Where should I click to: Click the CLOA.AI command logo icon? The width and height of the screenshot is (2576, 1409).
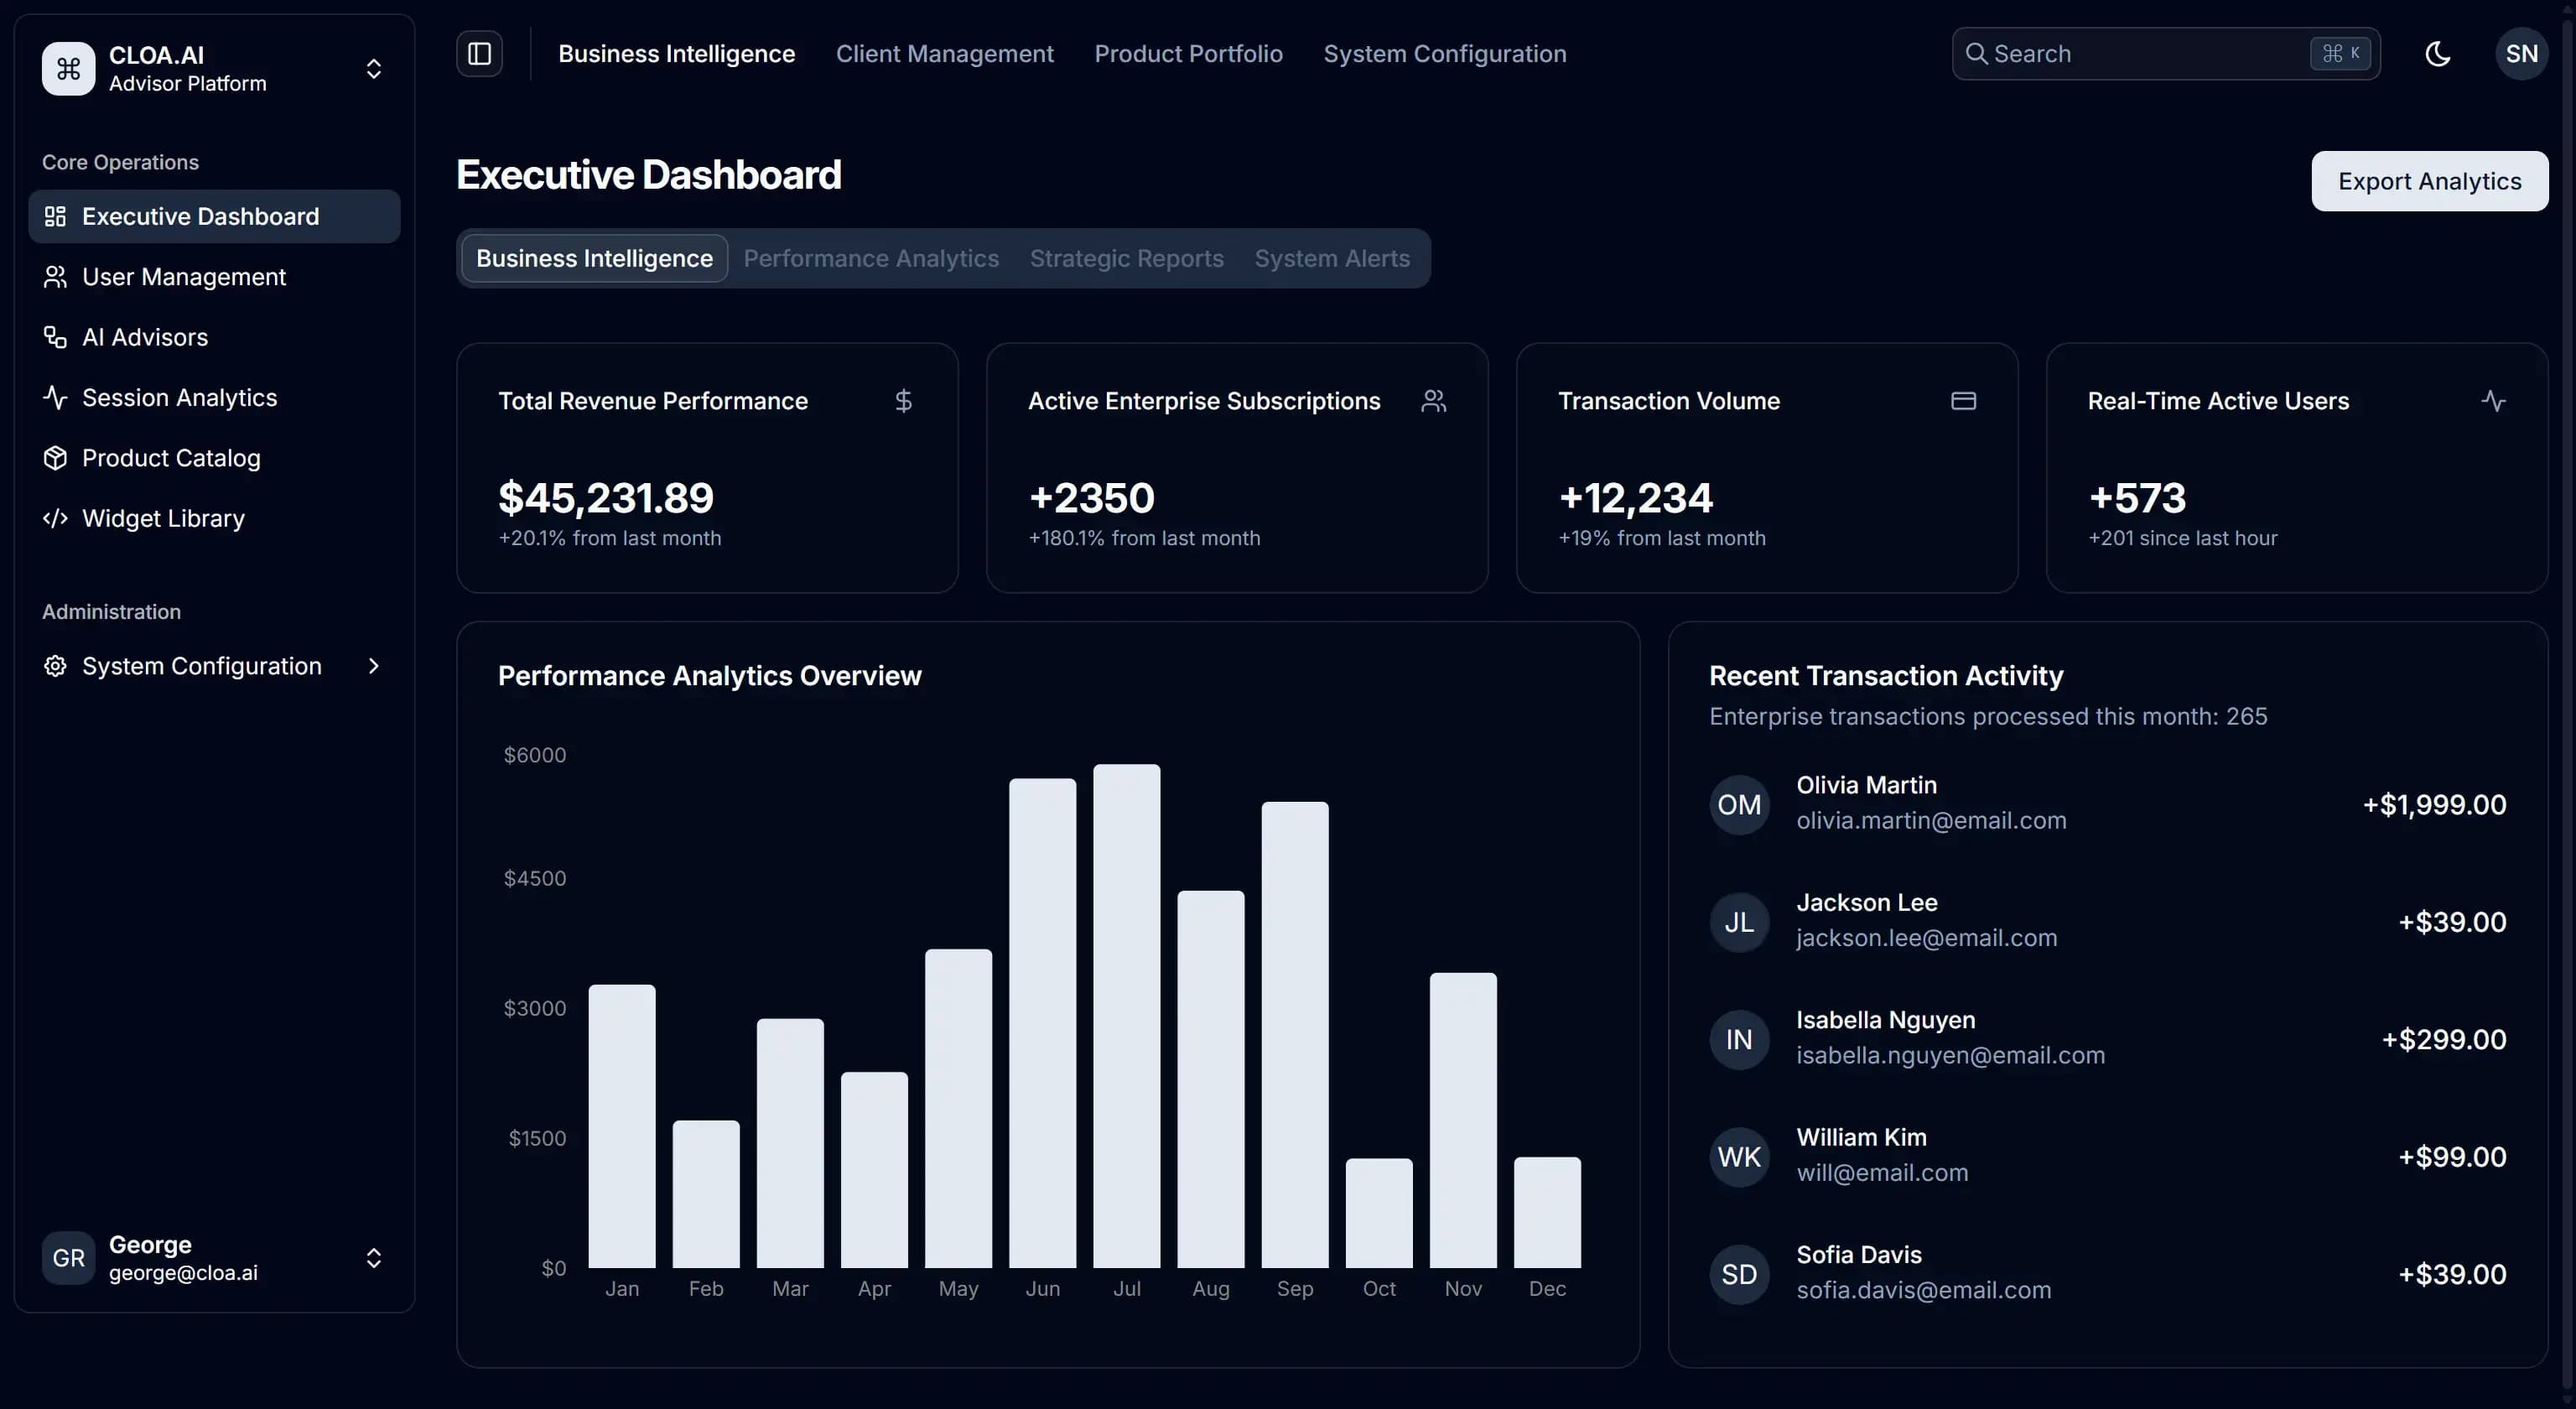(x=68, y=68)
